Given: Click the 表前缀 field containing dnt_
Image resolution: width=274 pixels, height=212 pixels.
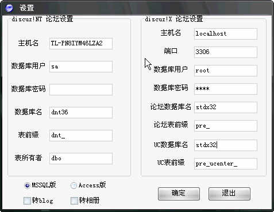Looking at the screenshot, I should [x=81, y=136].
